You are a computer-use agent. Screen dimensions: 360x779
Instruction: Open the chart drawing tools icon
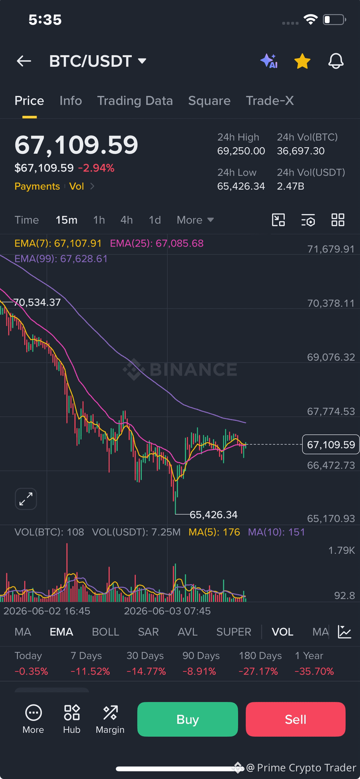click(278, 220)
